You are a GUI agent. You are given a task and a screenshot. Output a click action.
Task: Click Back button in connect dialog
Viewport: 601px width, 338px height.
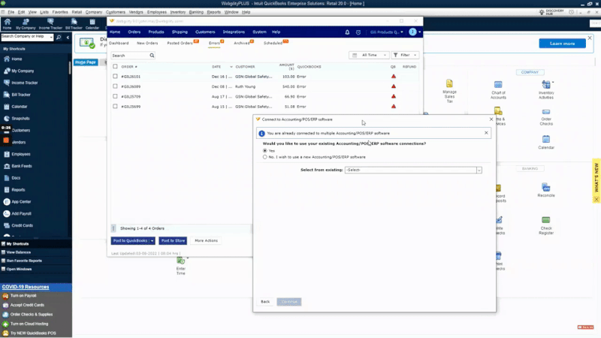(265, 302)
